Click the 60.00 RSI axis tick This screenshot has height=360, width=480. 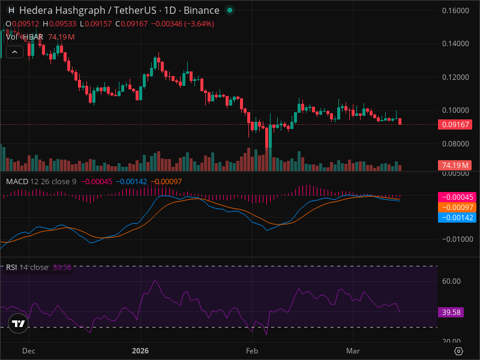click(451, 281)
